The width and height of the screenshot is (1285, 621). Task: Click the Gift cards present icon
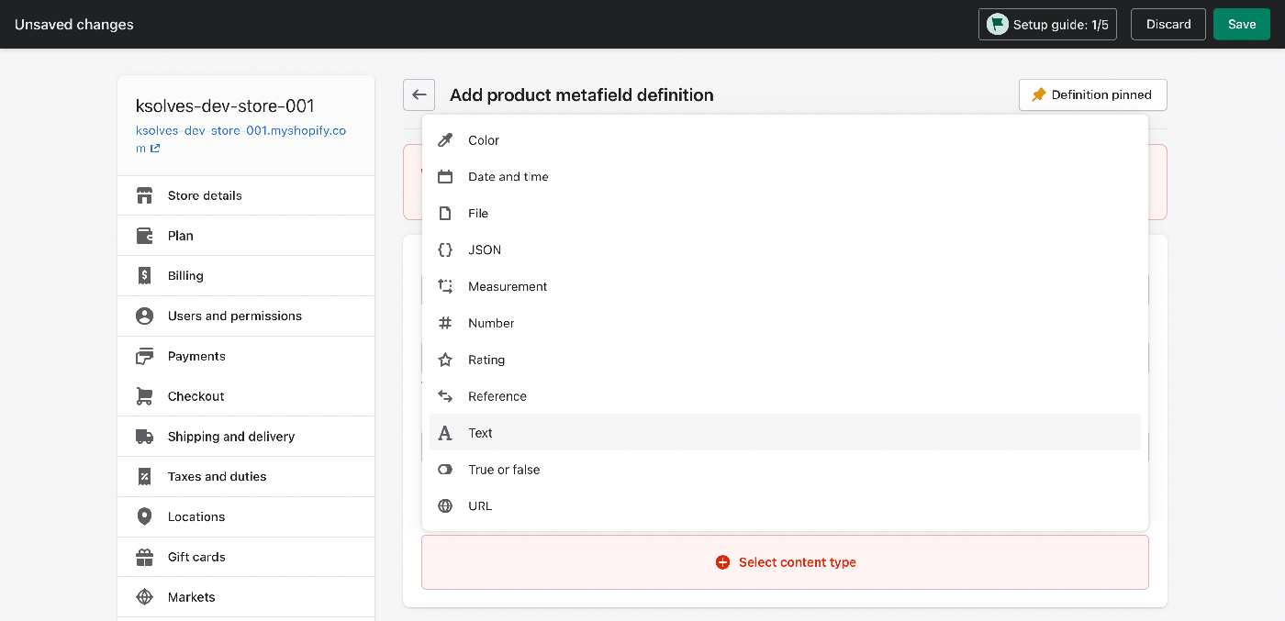(x=144, y=557)
